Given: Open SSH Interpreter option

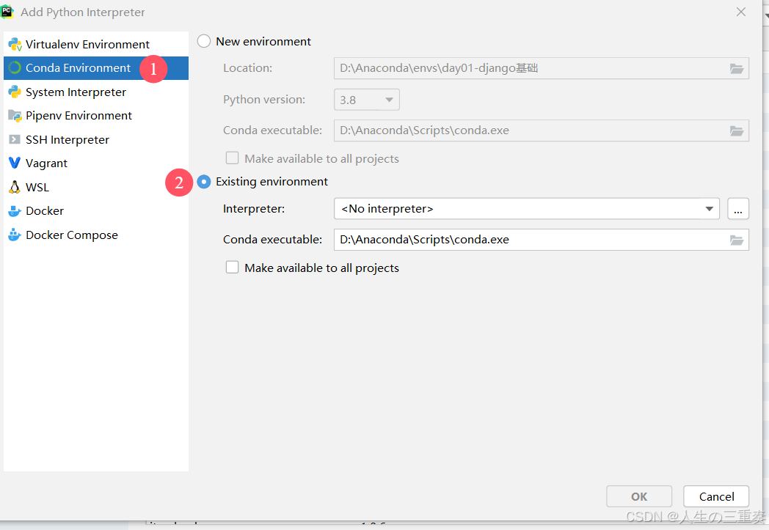Looking at the screenshot, I should (96, 139).
